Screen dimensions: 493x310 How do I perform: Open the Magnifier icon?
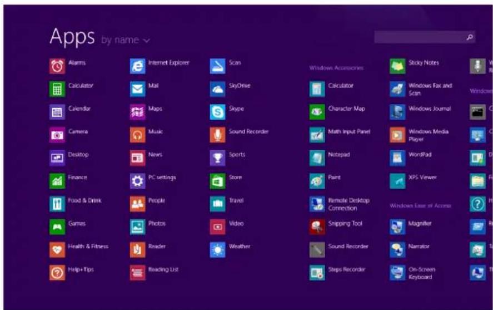(x=397, y=227)
